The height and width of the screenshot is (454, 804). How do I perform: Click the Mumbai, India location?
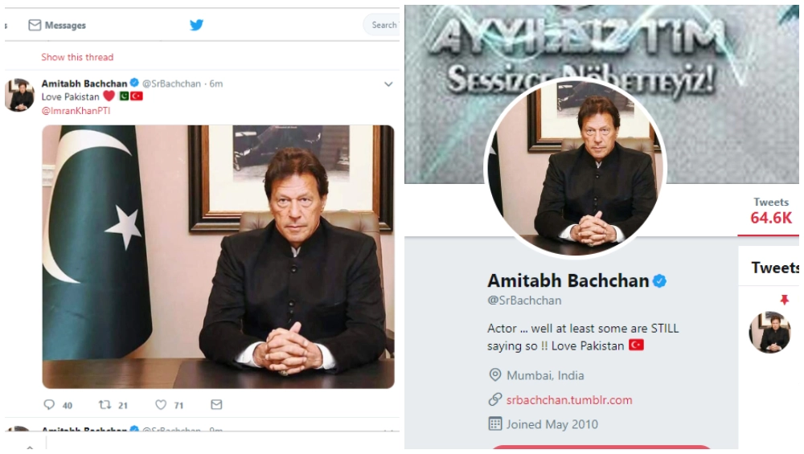(x=545, y=375)
